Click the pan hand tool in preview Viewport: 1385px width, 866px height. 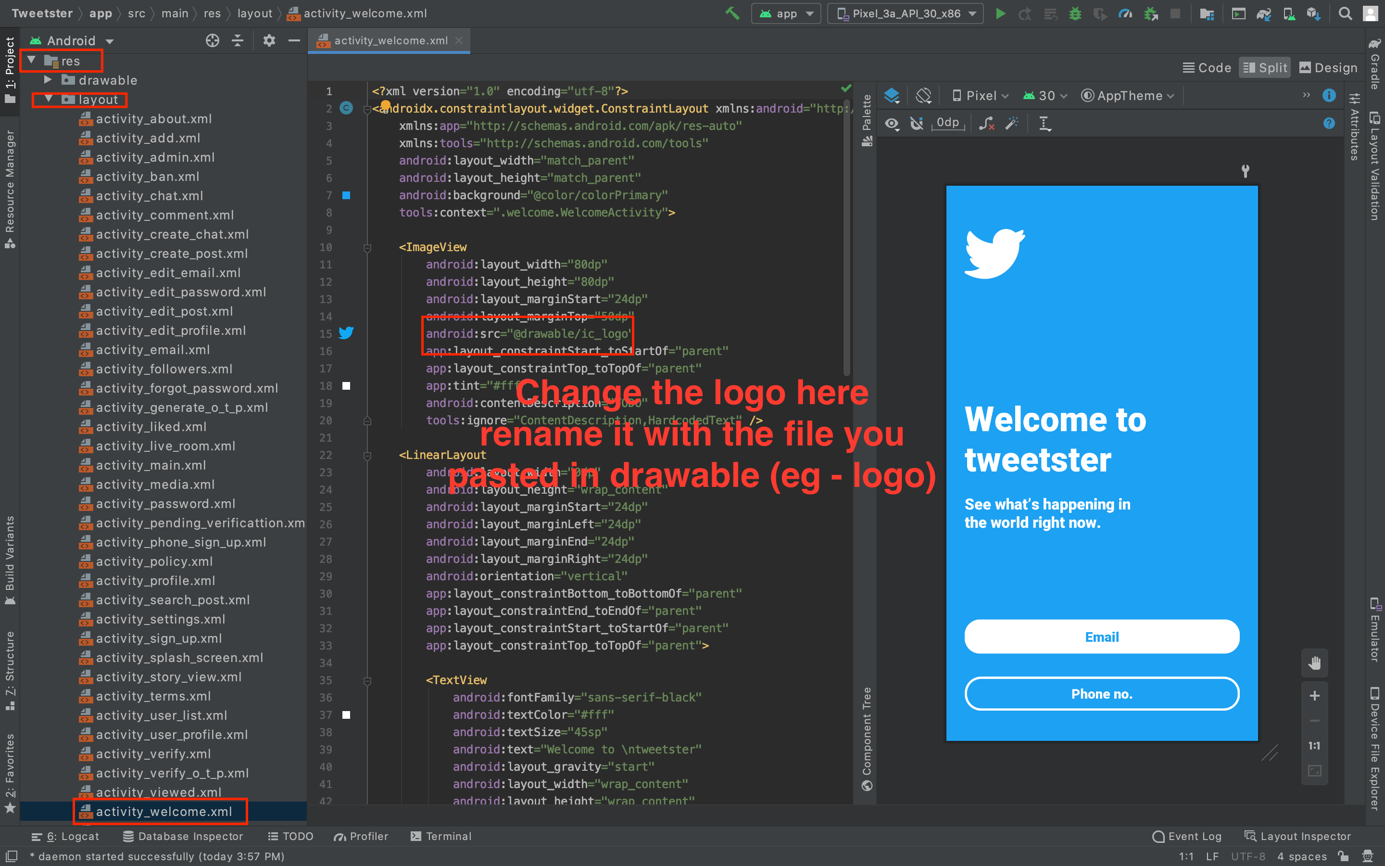[1315, 662]
